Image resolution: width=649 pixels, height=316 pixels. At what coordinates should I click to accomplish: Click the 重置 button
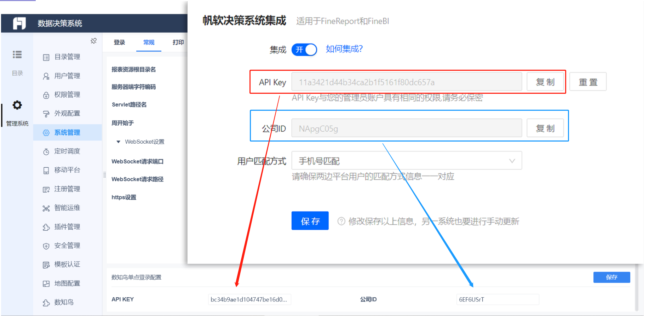coord(588,82)
